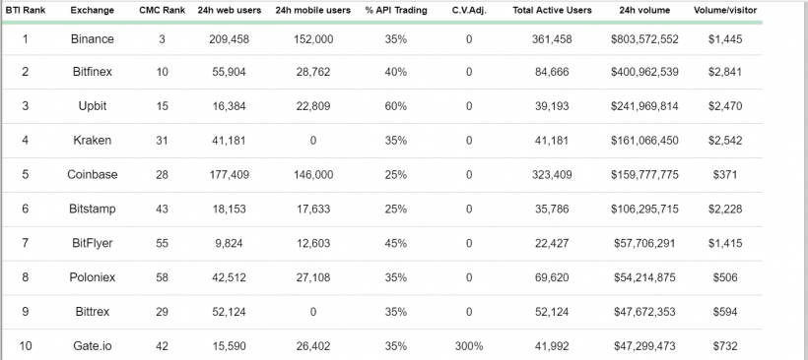Screen dimensions: 808x360
Task: Select the % API Trading header
Action: click(x=396, y=10)
